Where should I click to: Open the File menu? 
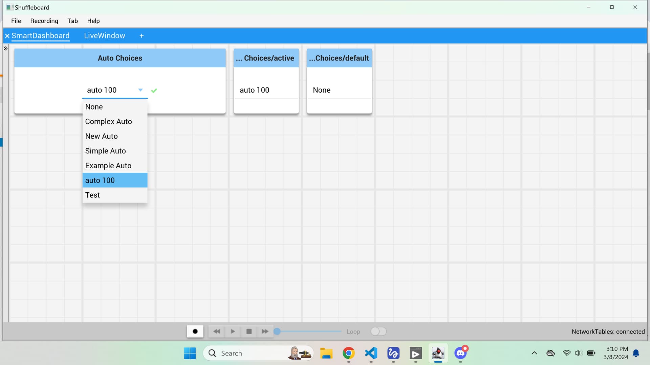(16, 21)
